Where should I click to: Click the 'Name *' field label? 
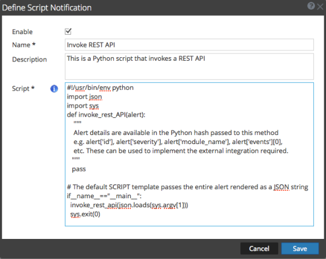click(x=24, y=45)
